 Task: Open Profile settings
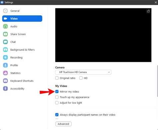coord(22,65)
